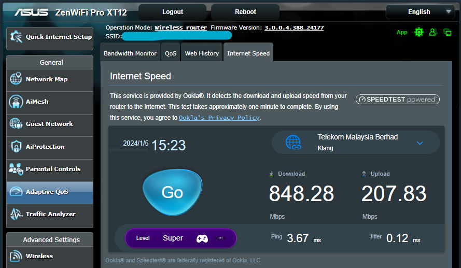The height and width of the screenshot is (268, 461).
Task: Click the Guest Network globe icon
Action: tap(16, 124)
